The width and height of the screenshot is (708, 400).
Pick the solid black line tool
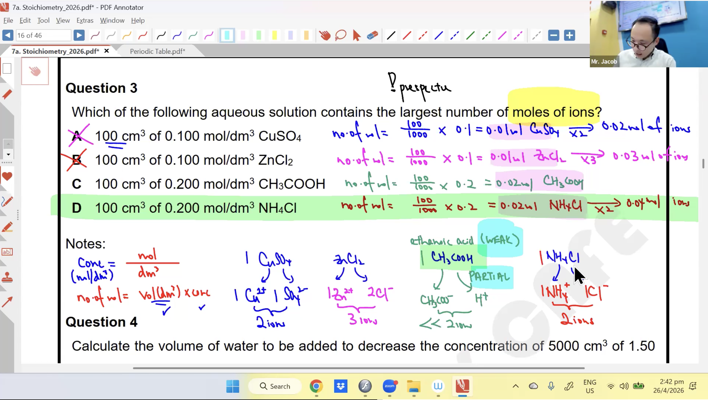point(391,36)
